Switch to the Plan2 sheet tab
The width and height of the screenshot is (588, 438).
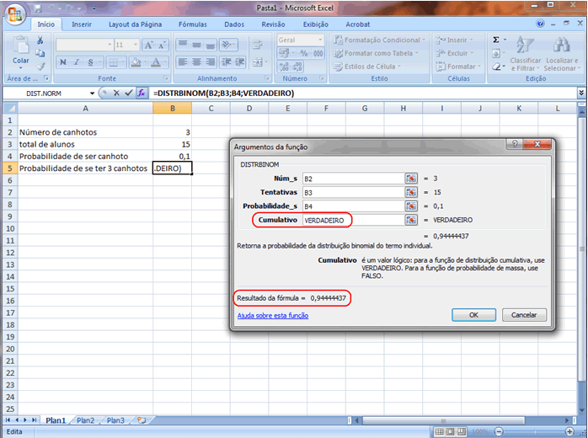coord(85,419)
